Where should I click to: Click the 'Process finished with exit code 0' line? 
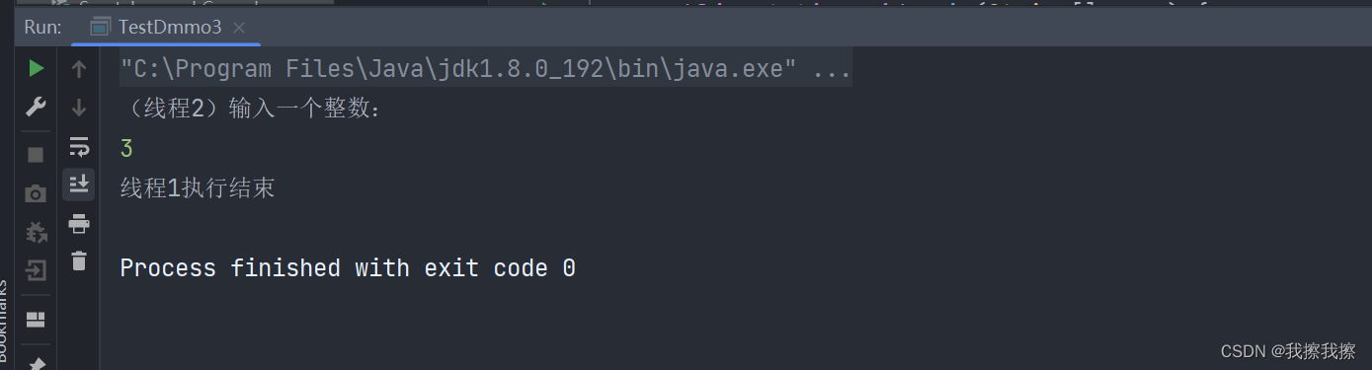pyautogui.click(x=348, y=267)
